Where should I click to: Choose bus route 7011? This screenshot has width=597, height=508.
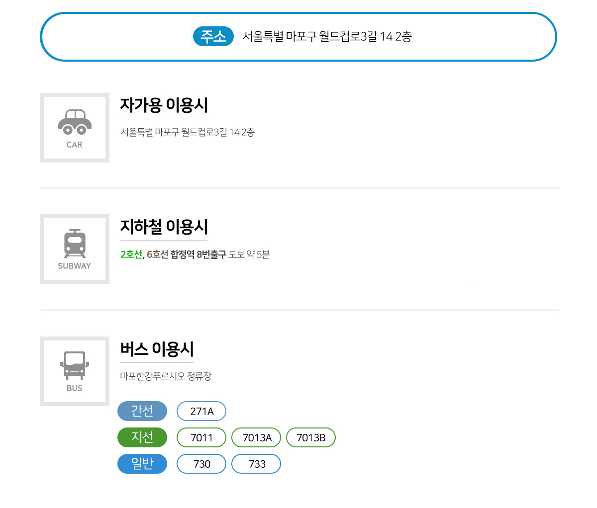coord(201,437)
